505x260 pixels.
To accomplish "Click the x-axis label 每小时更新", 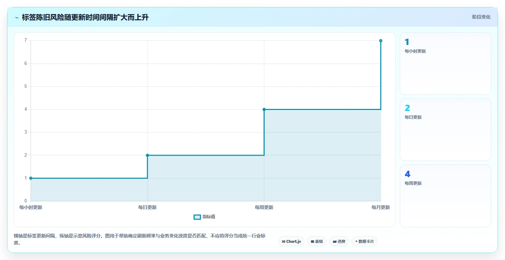I will pos(31,207).
